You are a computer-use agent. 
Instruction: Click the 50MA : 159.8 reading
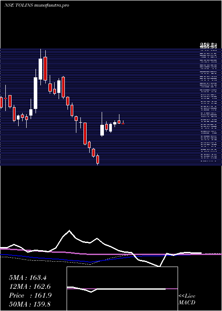(30, 304)
